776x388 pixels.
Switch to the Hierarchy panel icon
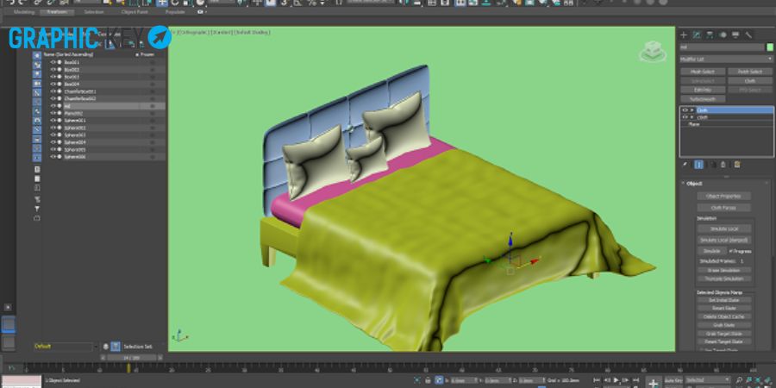pos(710,34)
